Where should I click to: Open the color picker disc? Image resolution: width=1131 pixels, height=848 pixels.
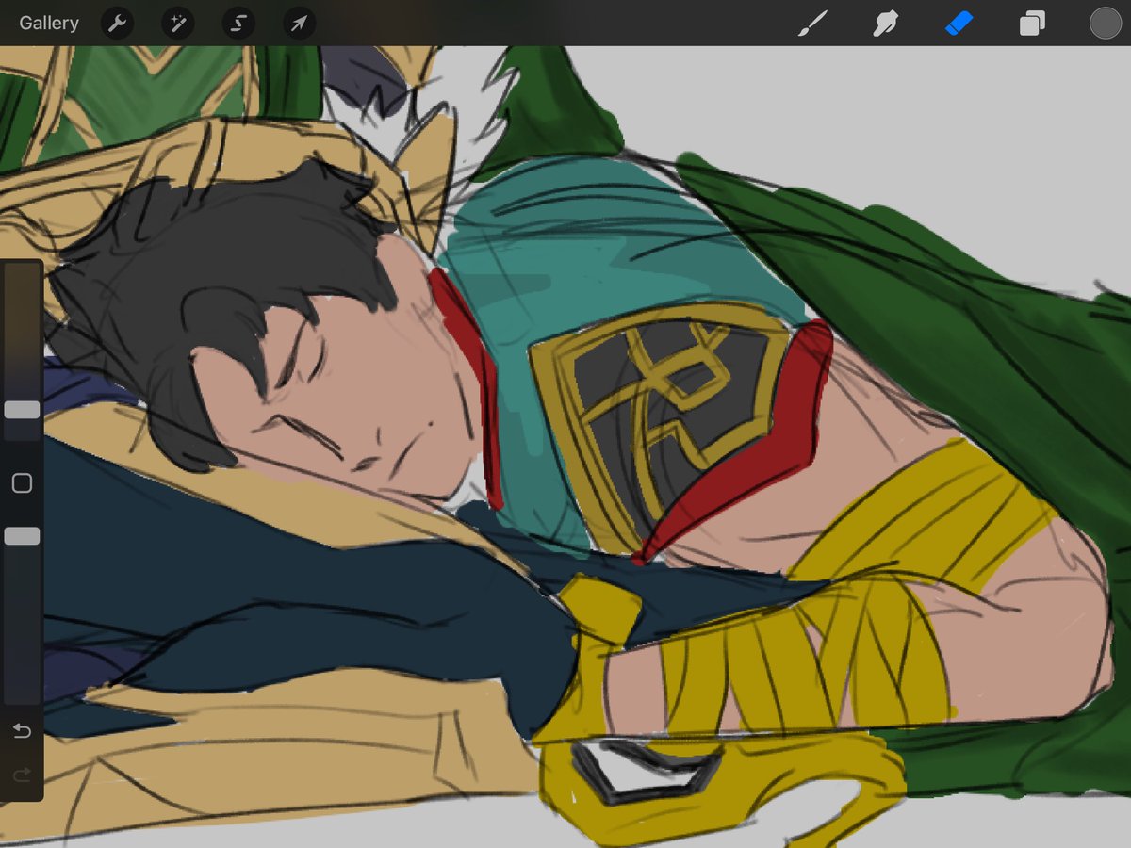click(1105, 23)
